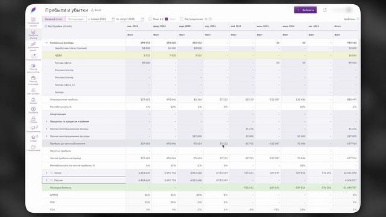Open the calendar icon before the end date
The width and height of the screenshot is (386, 217).
113,19
